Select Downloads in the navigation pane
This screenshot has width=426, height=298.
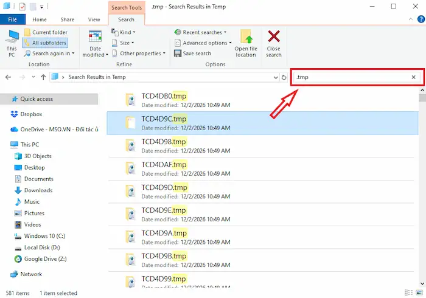38,190
